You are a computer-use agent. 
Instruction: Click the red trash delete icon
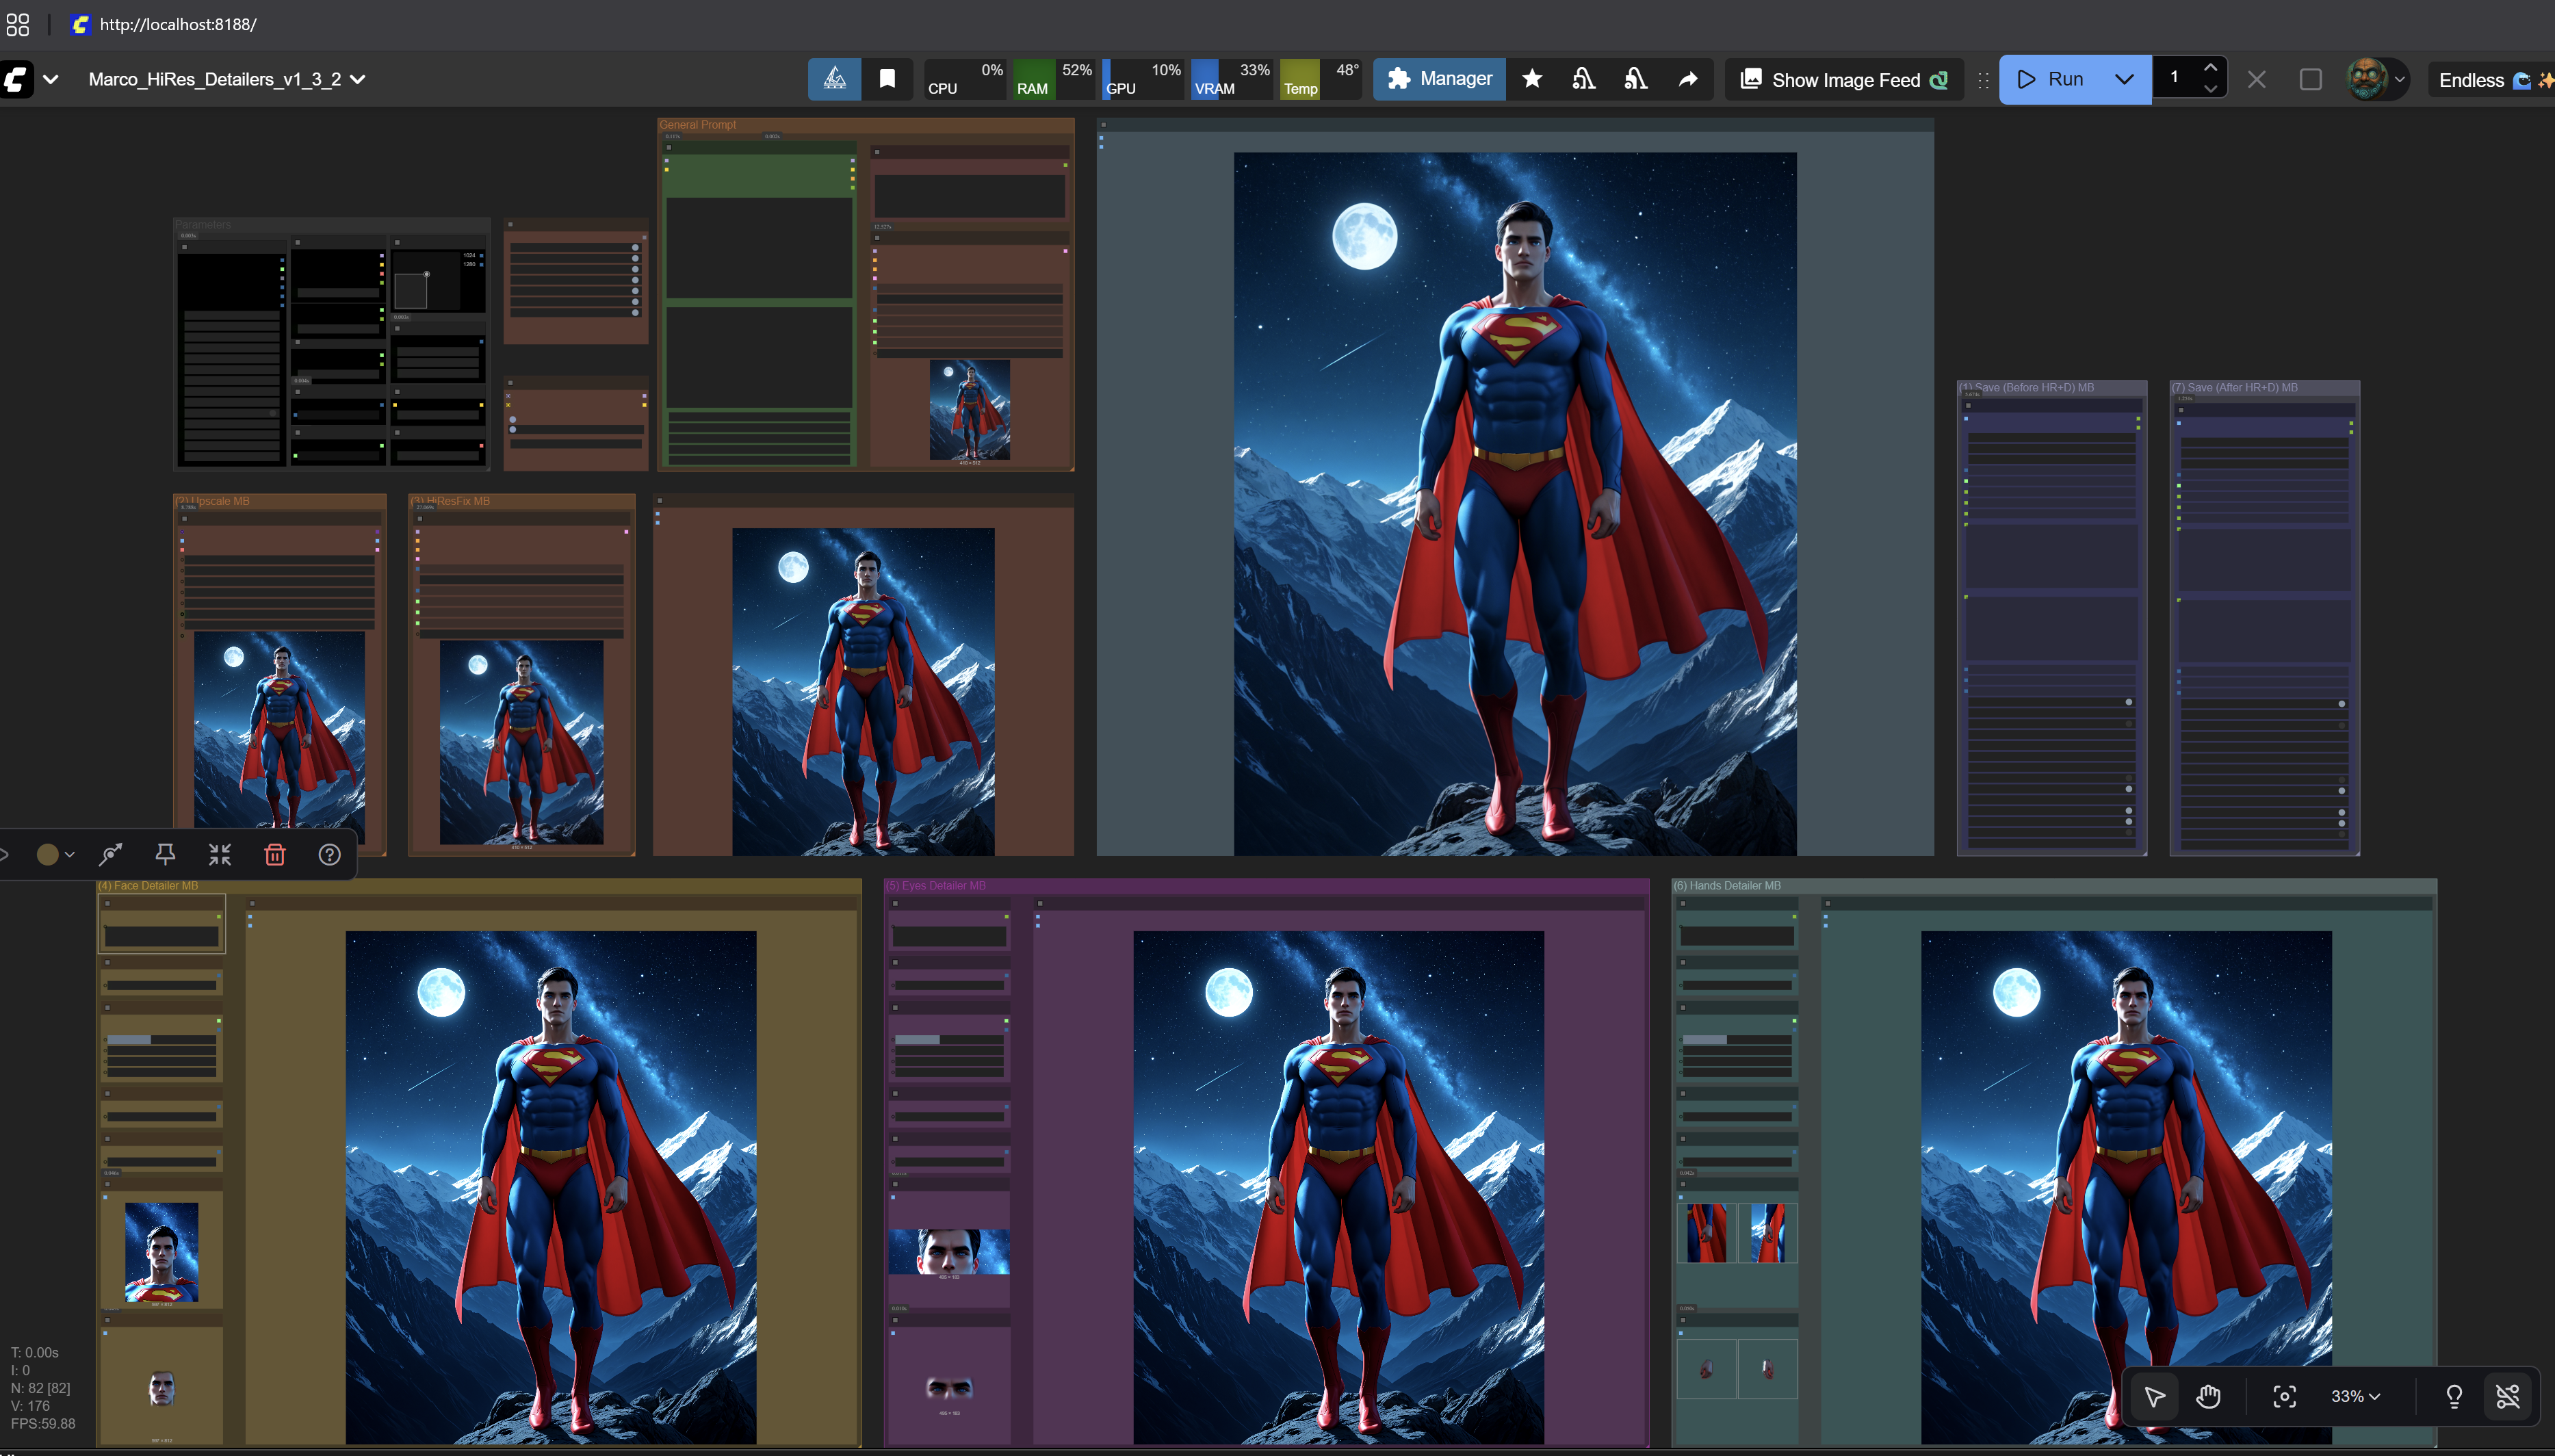point(275,854)
